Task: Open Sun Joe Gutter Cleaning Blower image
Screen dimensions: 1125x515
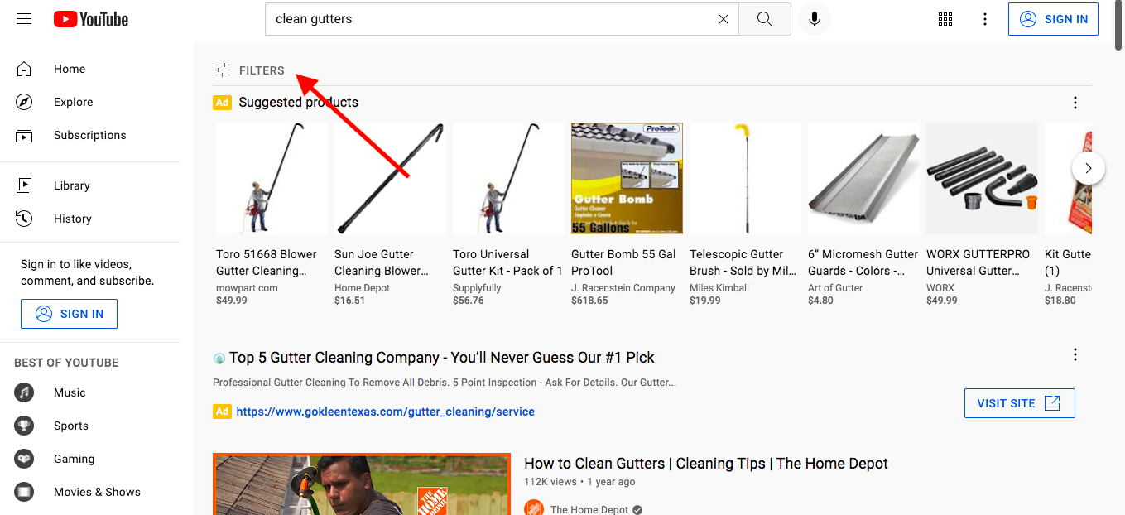Action: point(390,179)
